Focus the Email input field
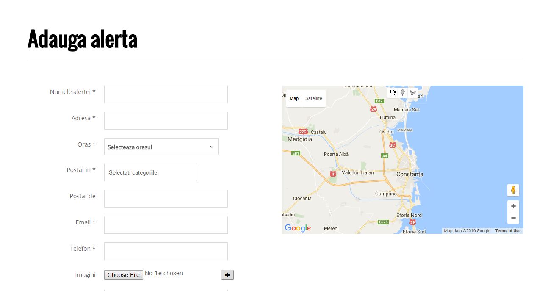This screenshot has width=534, height=291. (166, 225)
